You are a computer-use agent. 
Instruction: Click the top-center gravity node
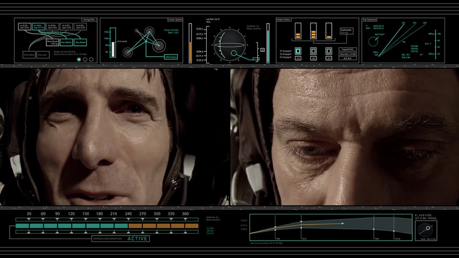coord(150,31)
